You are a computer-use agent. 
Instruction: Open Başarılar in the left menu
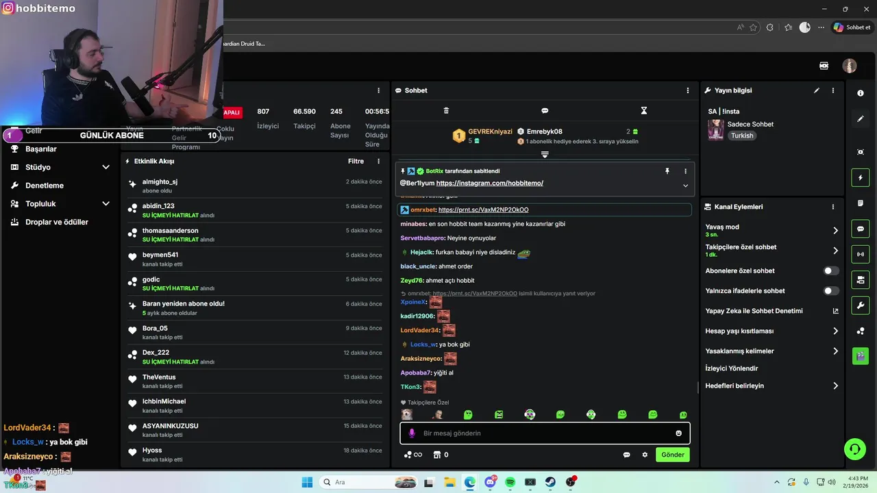pos(41,149)
